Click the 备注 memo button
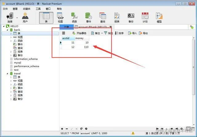 (96, 33)
